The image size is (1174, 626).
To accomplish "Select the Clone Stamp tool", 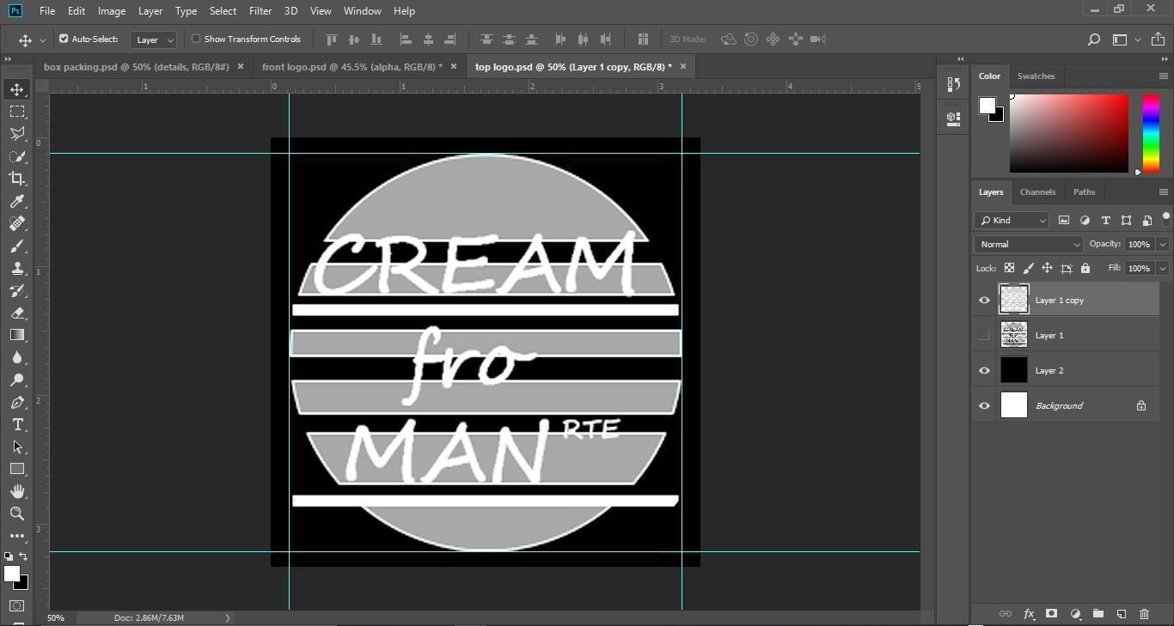I will [x=17, y=269].
